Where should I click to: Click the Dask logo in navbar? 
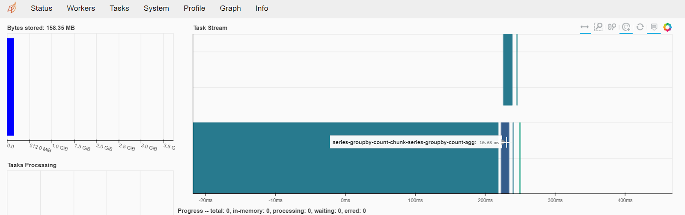pos(12,8)
